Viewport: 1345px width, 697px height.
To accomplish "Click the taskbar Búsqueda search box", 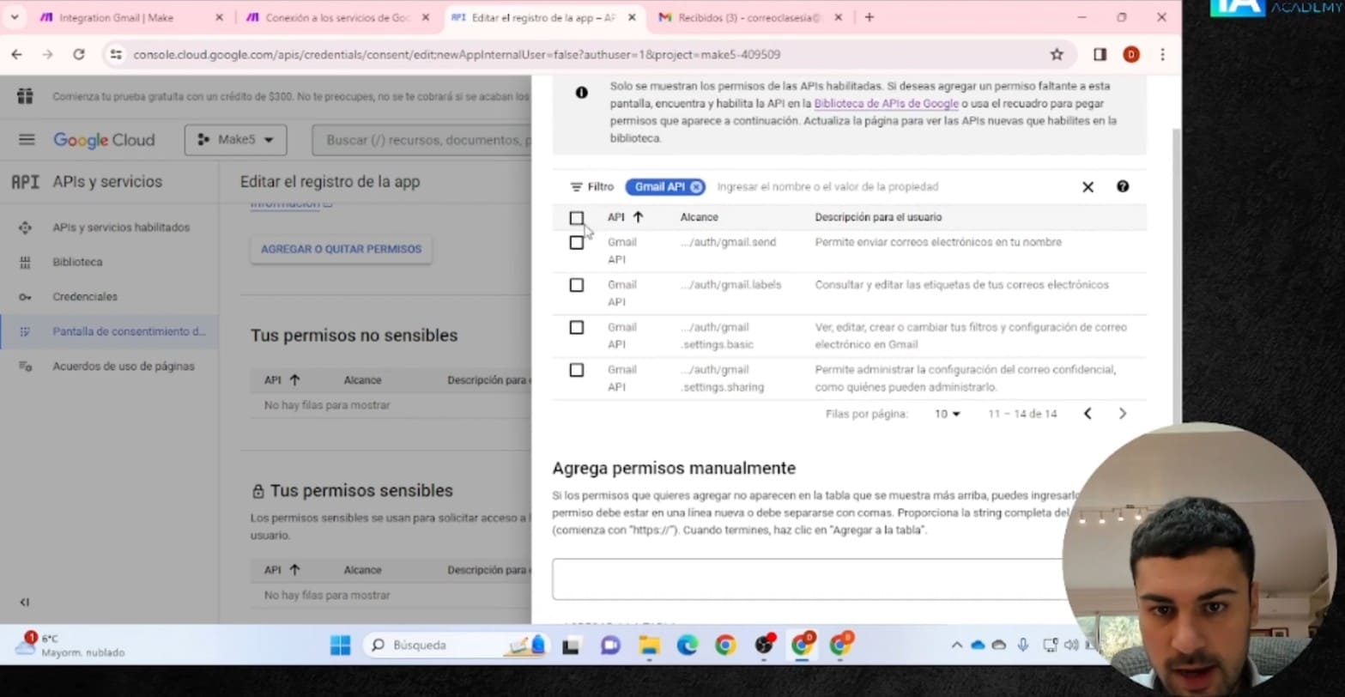I will coord(457,645).
